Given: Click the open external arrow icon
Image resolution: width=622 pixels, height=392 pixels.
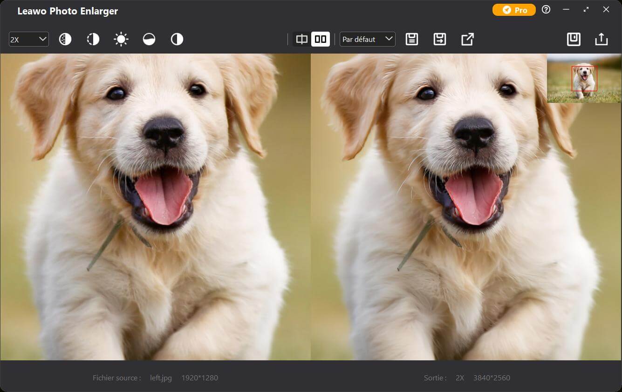Looking at the screenshot, I should tap(467, 40).
